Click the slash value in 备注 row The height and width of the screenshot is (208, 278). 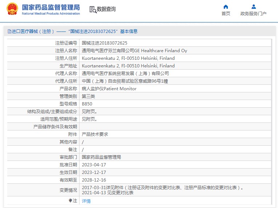[x=83, y=150]
